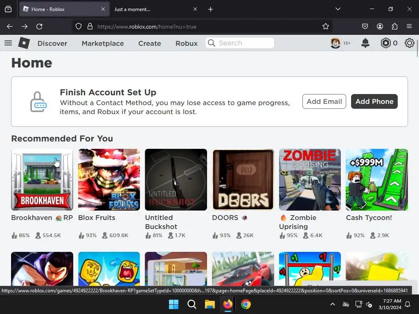Image resolution: width=419 pixels, height=314 pixels.
Task: Click the browser address bar URL
Action: tap(147, 27)
